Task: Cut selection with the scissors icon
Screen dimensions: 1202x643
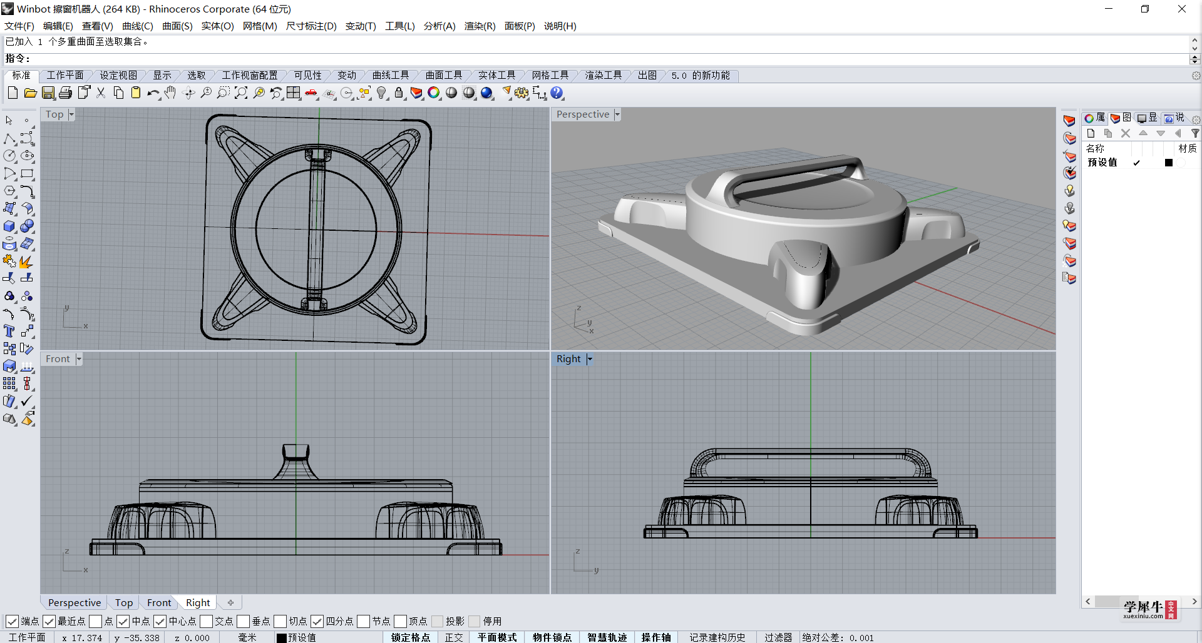Action: [101, 93]
